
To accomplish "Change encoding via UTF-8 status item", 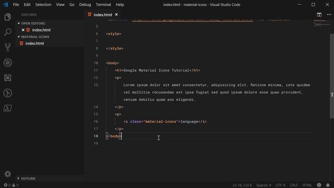I will click(x=281, y=185).
